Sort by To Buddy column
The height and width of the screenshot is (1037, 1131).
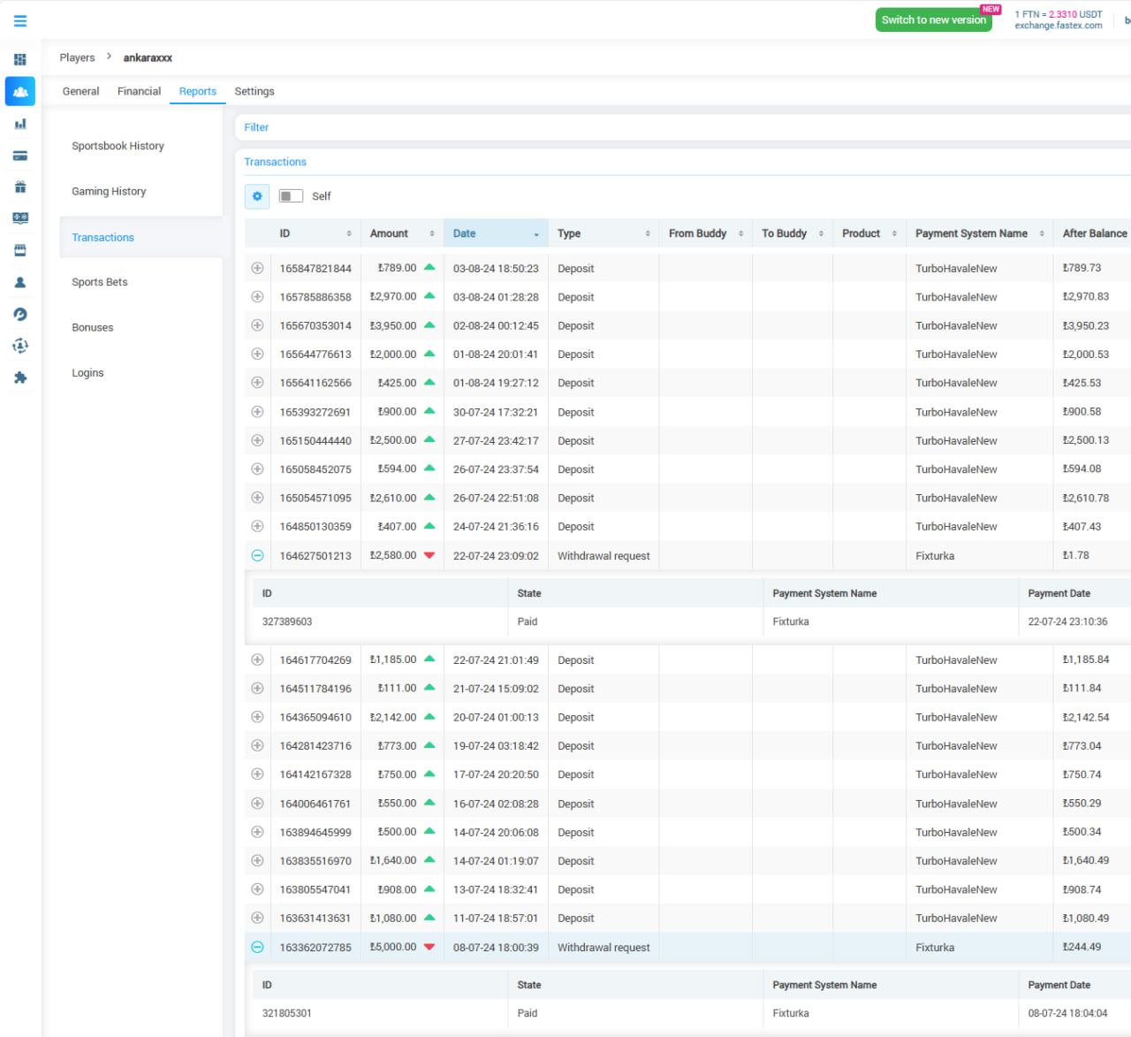[x=793, y=233]
